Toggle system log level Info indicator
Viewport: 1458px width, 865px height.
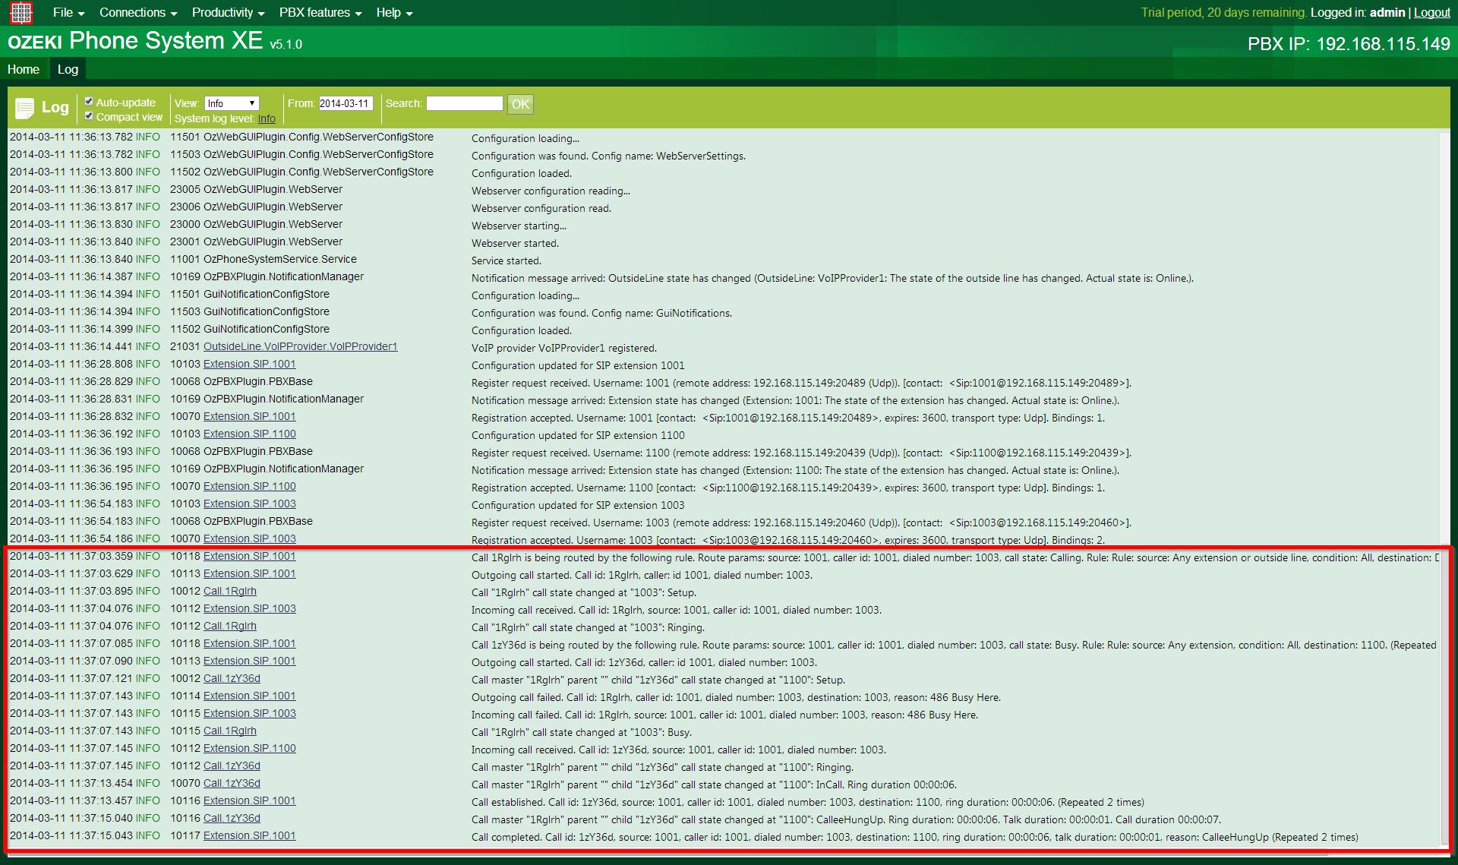pos(264,118)
